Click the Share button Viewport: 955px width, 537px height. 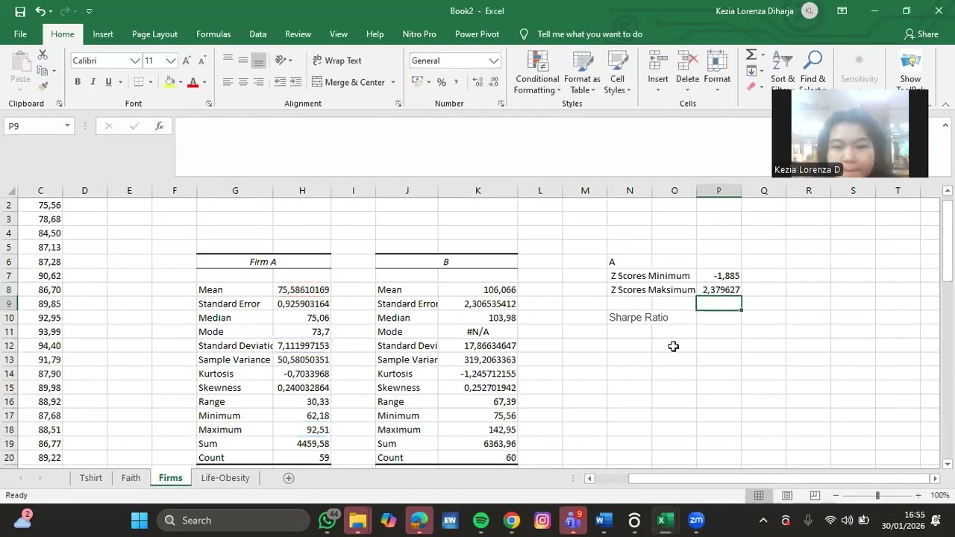click(921, 34)
